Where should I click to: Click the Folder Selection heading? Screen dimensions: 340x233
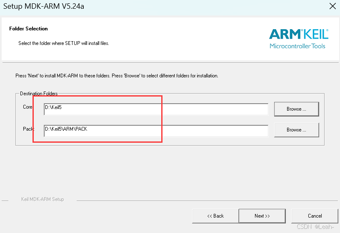click(x=28, y=29)
